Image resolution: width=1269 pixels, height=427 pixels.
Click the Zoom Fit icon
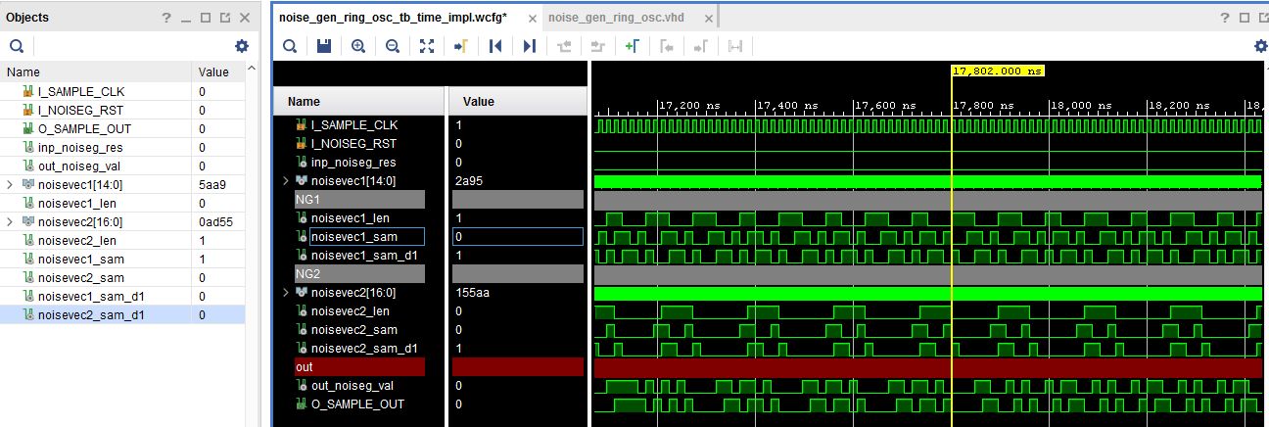[x=427, y=46]
